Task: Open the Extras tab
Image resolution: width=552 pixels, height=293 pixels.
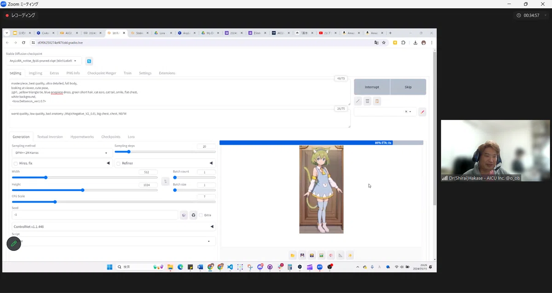Action: [54, 73]
